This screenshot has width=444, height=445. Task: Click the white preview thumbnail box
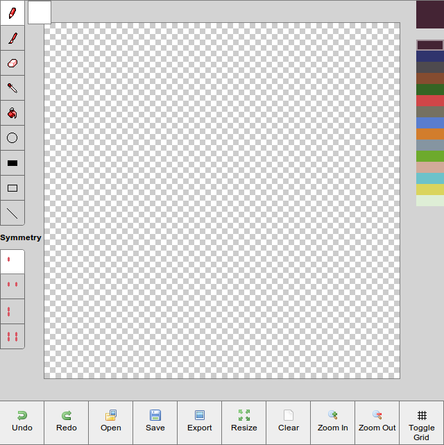40,12
